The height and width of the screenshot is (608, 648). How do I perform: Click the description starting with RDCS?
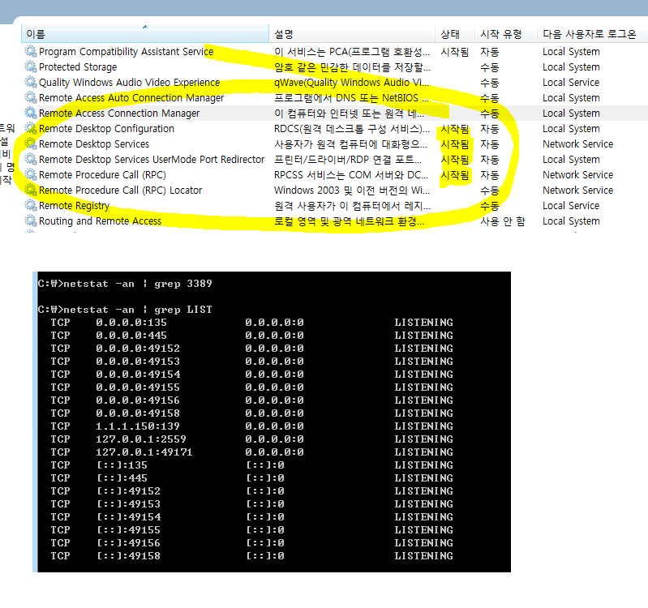[x=352, y=129]
